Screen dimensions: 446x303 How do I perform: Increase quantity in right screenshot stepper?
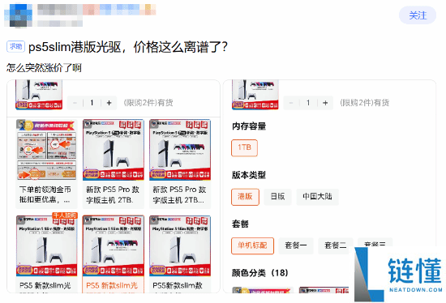tap(325, 103)
